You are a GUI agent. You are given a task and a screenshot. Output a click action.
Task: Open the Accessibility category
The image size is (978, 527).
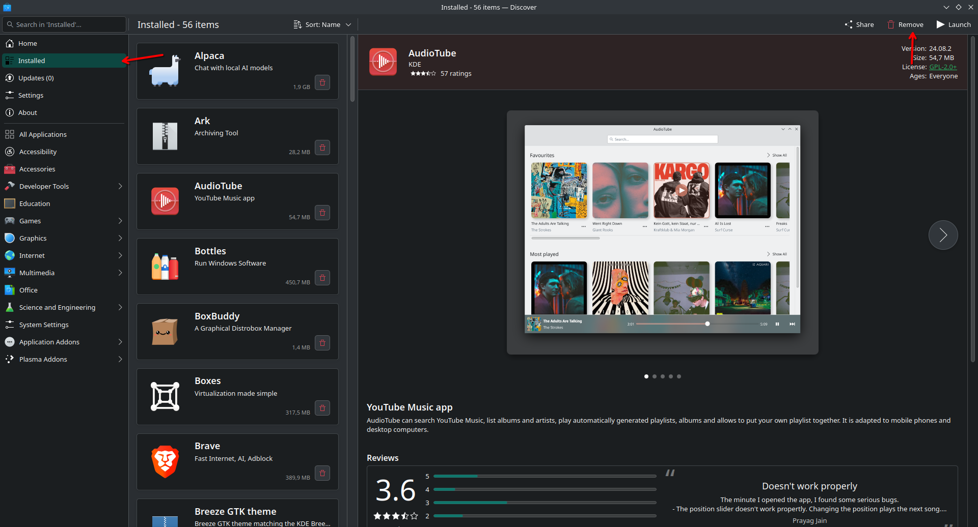coord(64,152)
